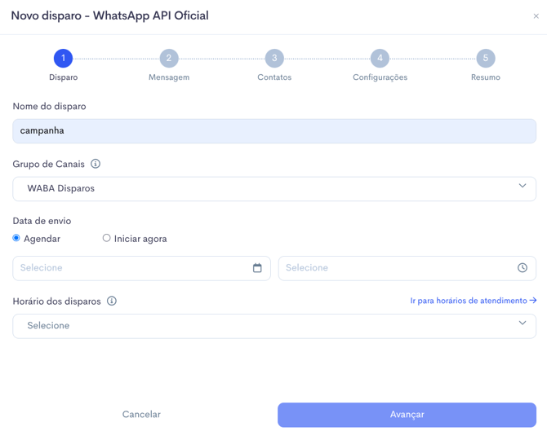
Task: Choose the Iniciar agora radio option
Action: 107,238
